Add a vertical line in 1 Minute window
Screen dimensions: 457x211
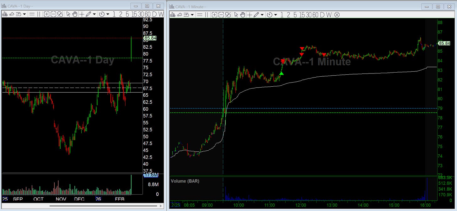(207, 14)
